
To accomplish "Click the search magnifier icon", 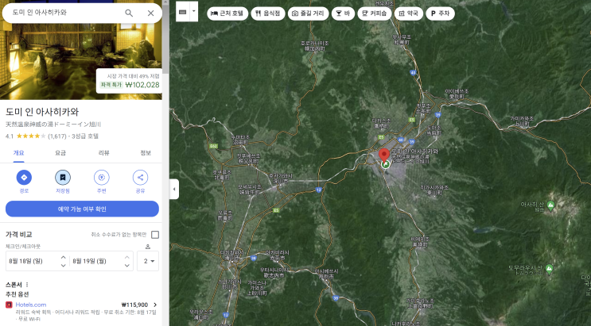I will click(x=129, y=13).
